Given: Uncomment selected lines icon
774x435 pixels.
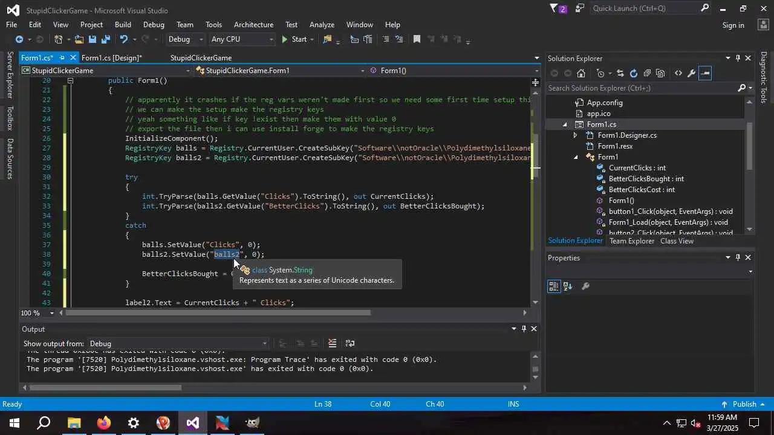Looking at the screenshot, I should 399,39.
